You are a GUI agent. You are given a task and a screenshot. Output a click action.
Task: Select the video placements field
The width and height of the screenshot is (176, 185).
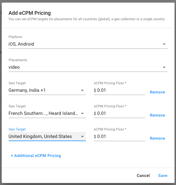(x=88, y=67)
